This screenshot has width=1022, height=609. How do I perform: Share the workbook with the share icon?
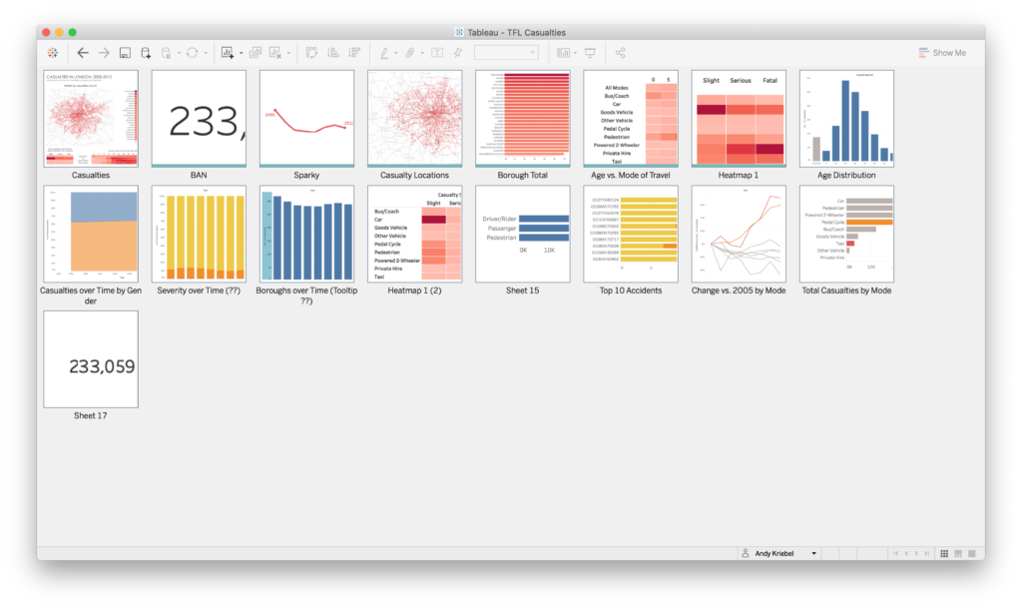point(621,53)
